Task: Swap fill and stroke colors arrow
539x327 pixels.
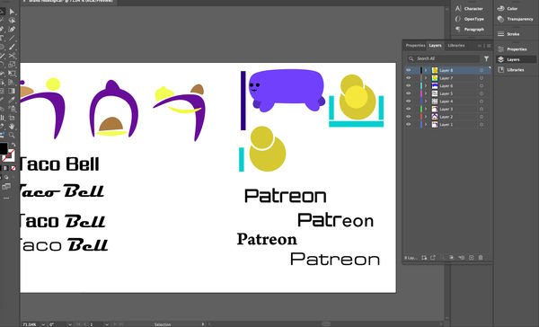Action: [x=13, y=145]
